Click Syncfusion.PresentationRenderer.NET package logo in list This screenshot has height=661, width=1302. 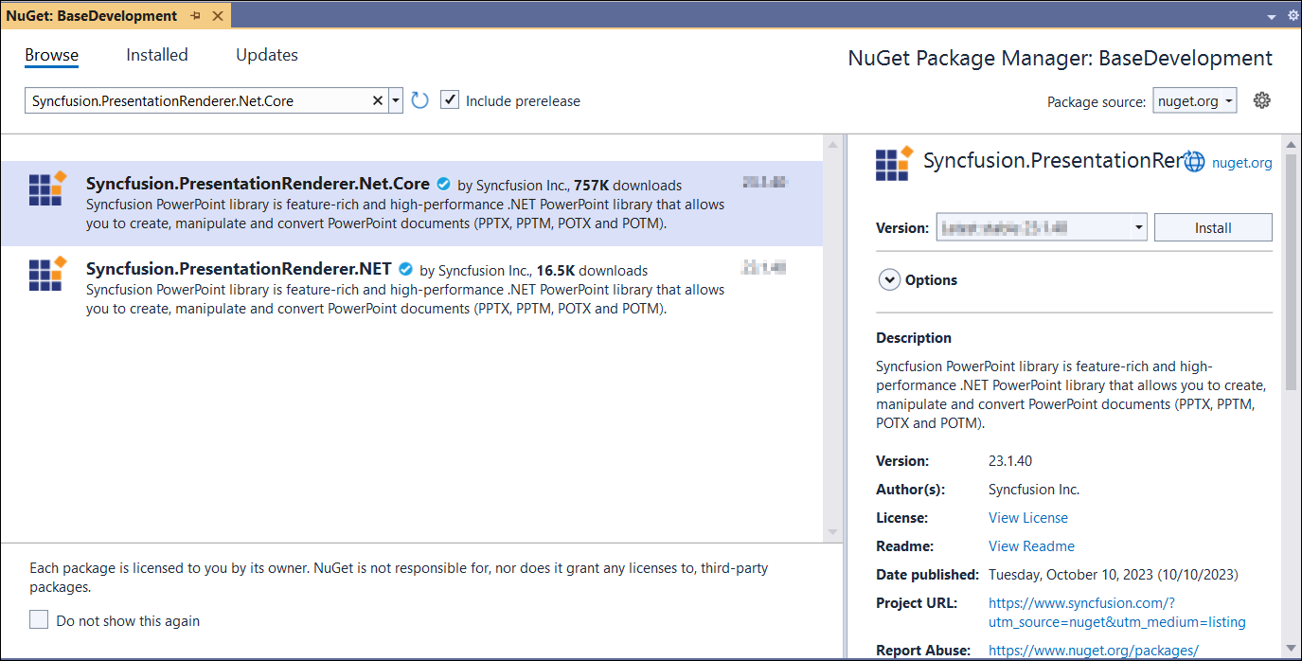[x=47, y=274]
